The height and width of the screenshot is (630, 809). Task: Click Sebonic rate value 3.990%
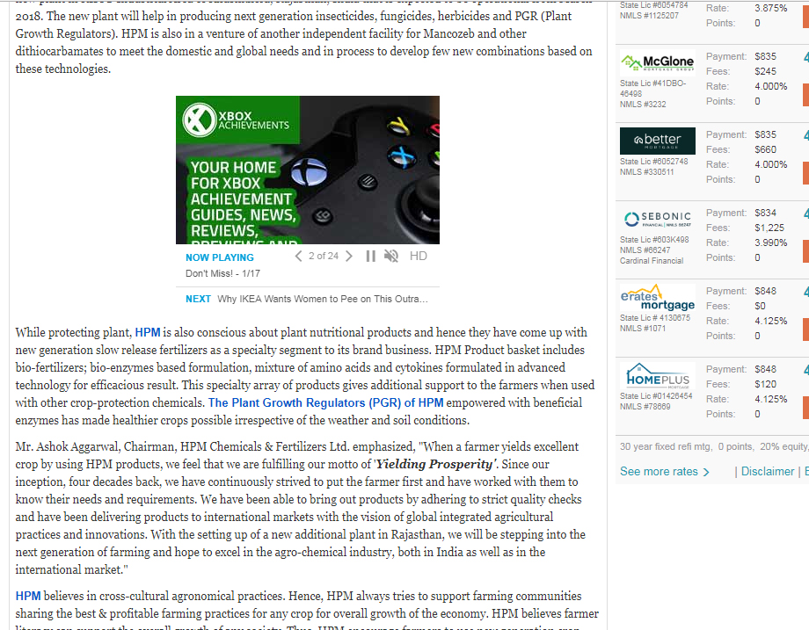(771, 243)
